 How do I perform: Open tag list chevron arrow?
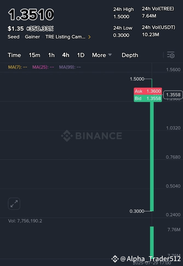89,37
